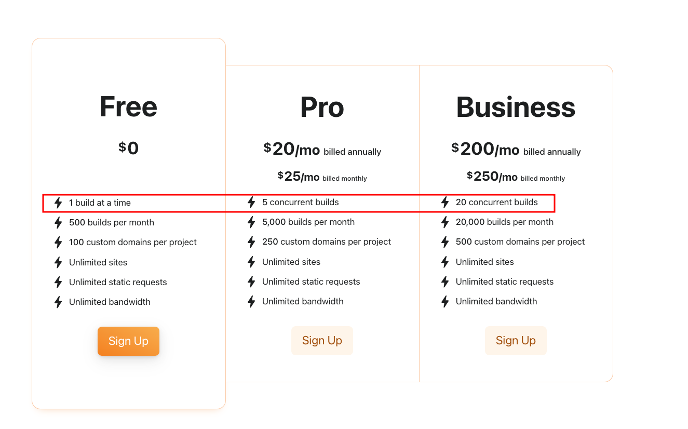Click the Free plan "$0" price
Viewport: 688px width, 429px height.
[128, 149]
